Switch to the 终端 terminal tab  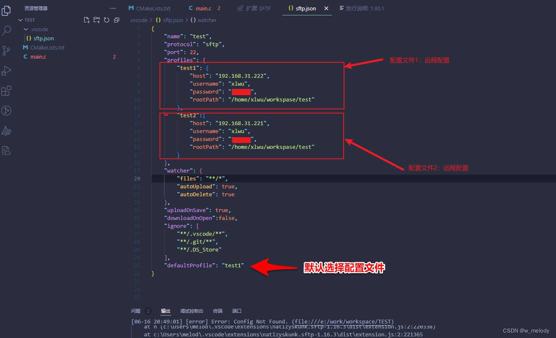point(217,311)
